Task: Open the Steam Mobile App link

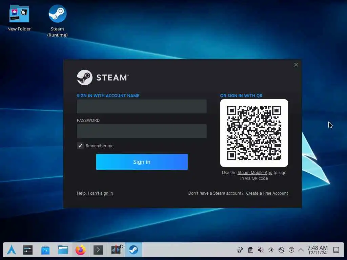Action: [255, 172]
